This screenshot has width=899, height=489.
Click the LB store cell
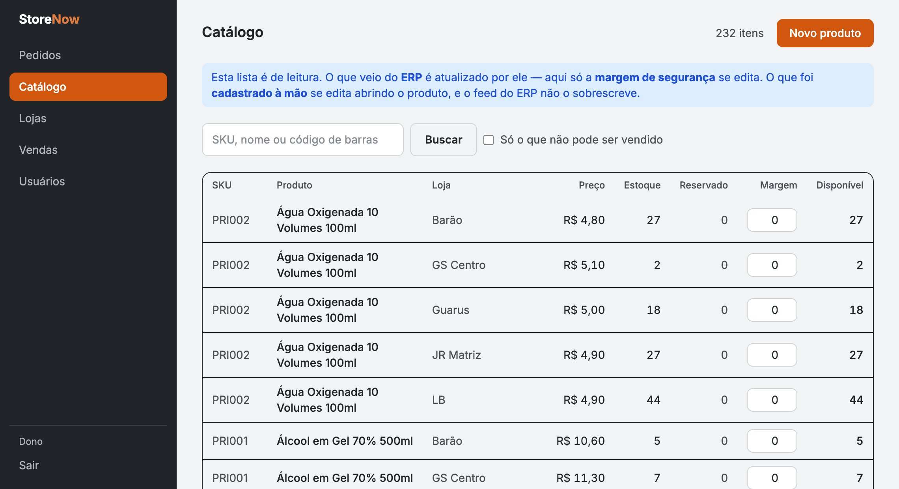[438, 400]
